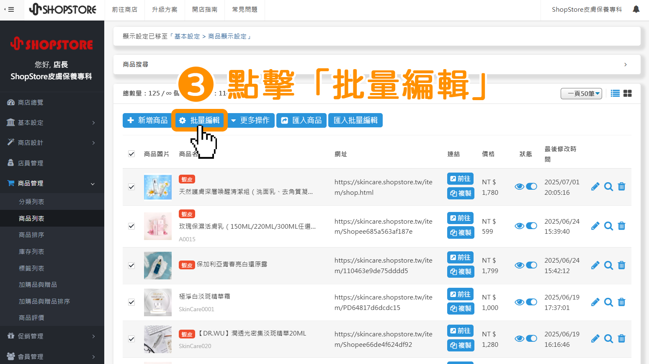Image resolution: width=649 pixels, height=364 pixels.
Task: Expand 基本設定 sidebar menu
Action: [52, 123]
